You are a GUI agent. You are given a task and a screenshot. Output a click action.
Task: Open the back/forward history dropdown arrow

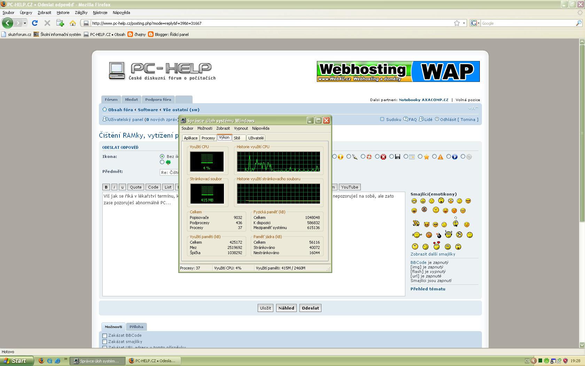click(25, 23)
